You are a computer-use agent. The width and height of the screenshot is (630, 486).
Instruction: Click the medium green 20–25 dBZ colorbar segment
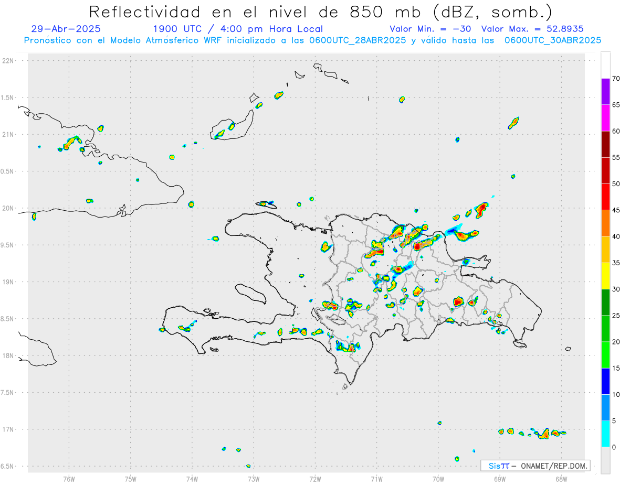tap(605, 329)
